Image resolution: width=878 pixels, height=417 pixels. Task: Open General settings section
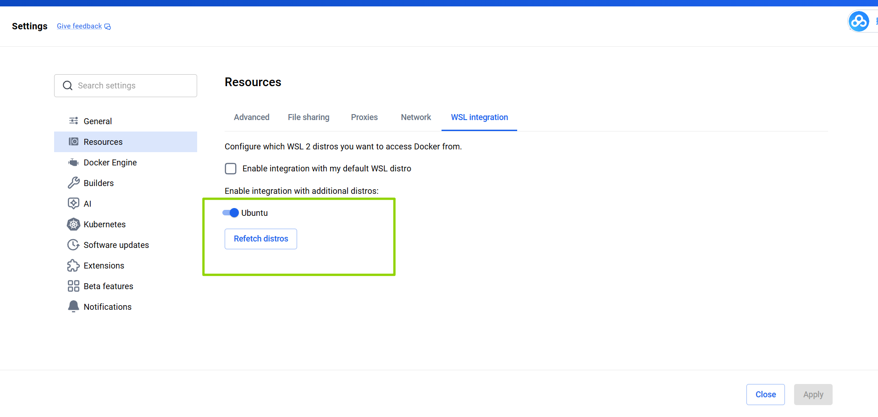(126, 121)
